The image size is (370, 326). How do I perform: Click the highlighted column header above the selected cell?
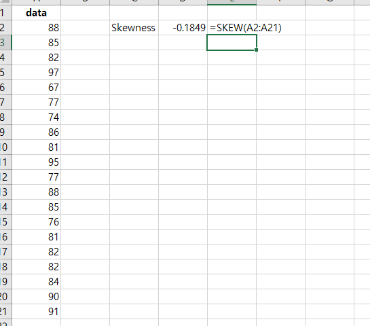(x=232, y=2)
